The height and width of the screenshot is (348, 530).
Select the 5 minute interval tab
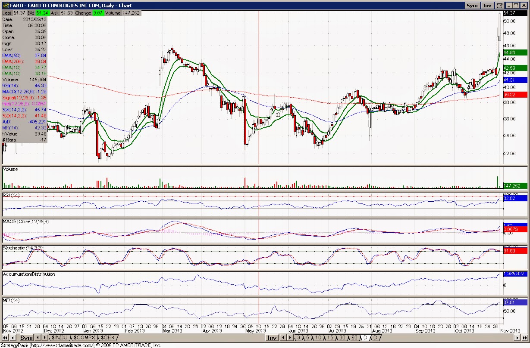(x=307, y=338)
